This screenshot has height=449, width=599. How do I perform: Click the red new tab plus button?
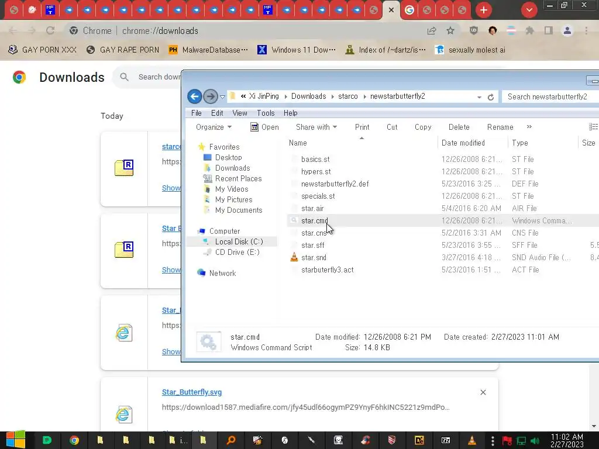coord(484,10)
